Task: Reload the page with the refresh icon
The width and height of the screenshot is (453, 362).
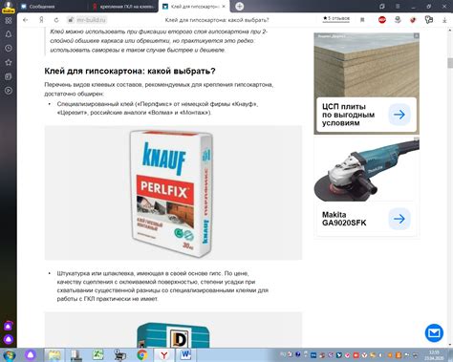Action: (x=56, y=20)
